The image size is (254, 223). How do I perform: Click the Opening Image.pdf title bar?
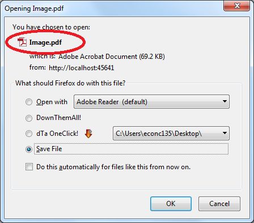click(113, 8)
